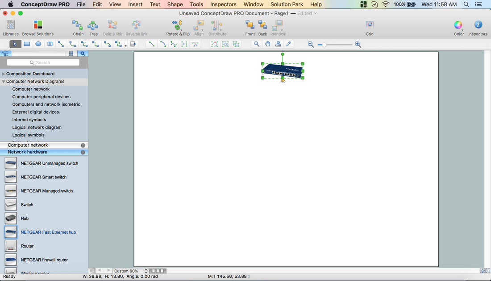Click the page pause button
Viewport: 491px width, 281px height.
coord(92,271)
